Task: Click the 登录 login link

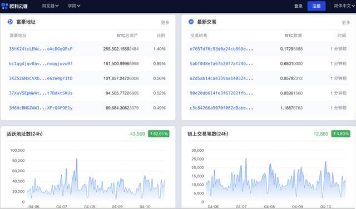Action: coord(298,6)
